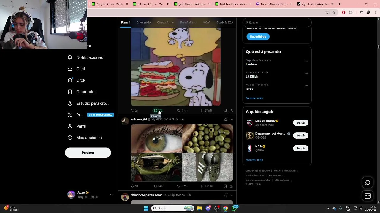This screenshot has width=380, height=213.
Task: Share the Snoopy post
Action: (231, 110)
